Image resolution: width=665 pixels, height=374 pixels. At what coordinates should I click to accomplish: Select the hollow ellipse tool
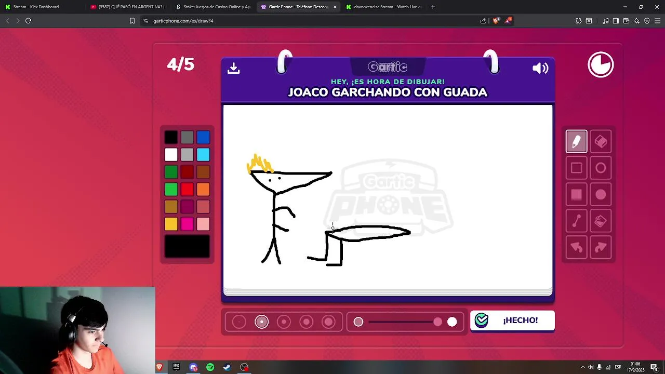pos(601,168)
